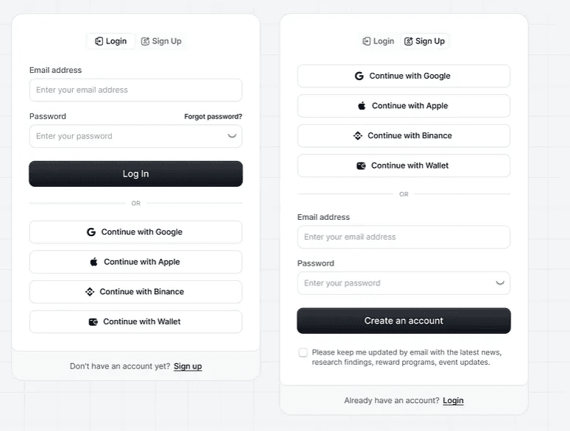The width and height of the screenshot is (570, 431).
Task: Focus the login email address field
Action: (136, 90)
